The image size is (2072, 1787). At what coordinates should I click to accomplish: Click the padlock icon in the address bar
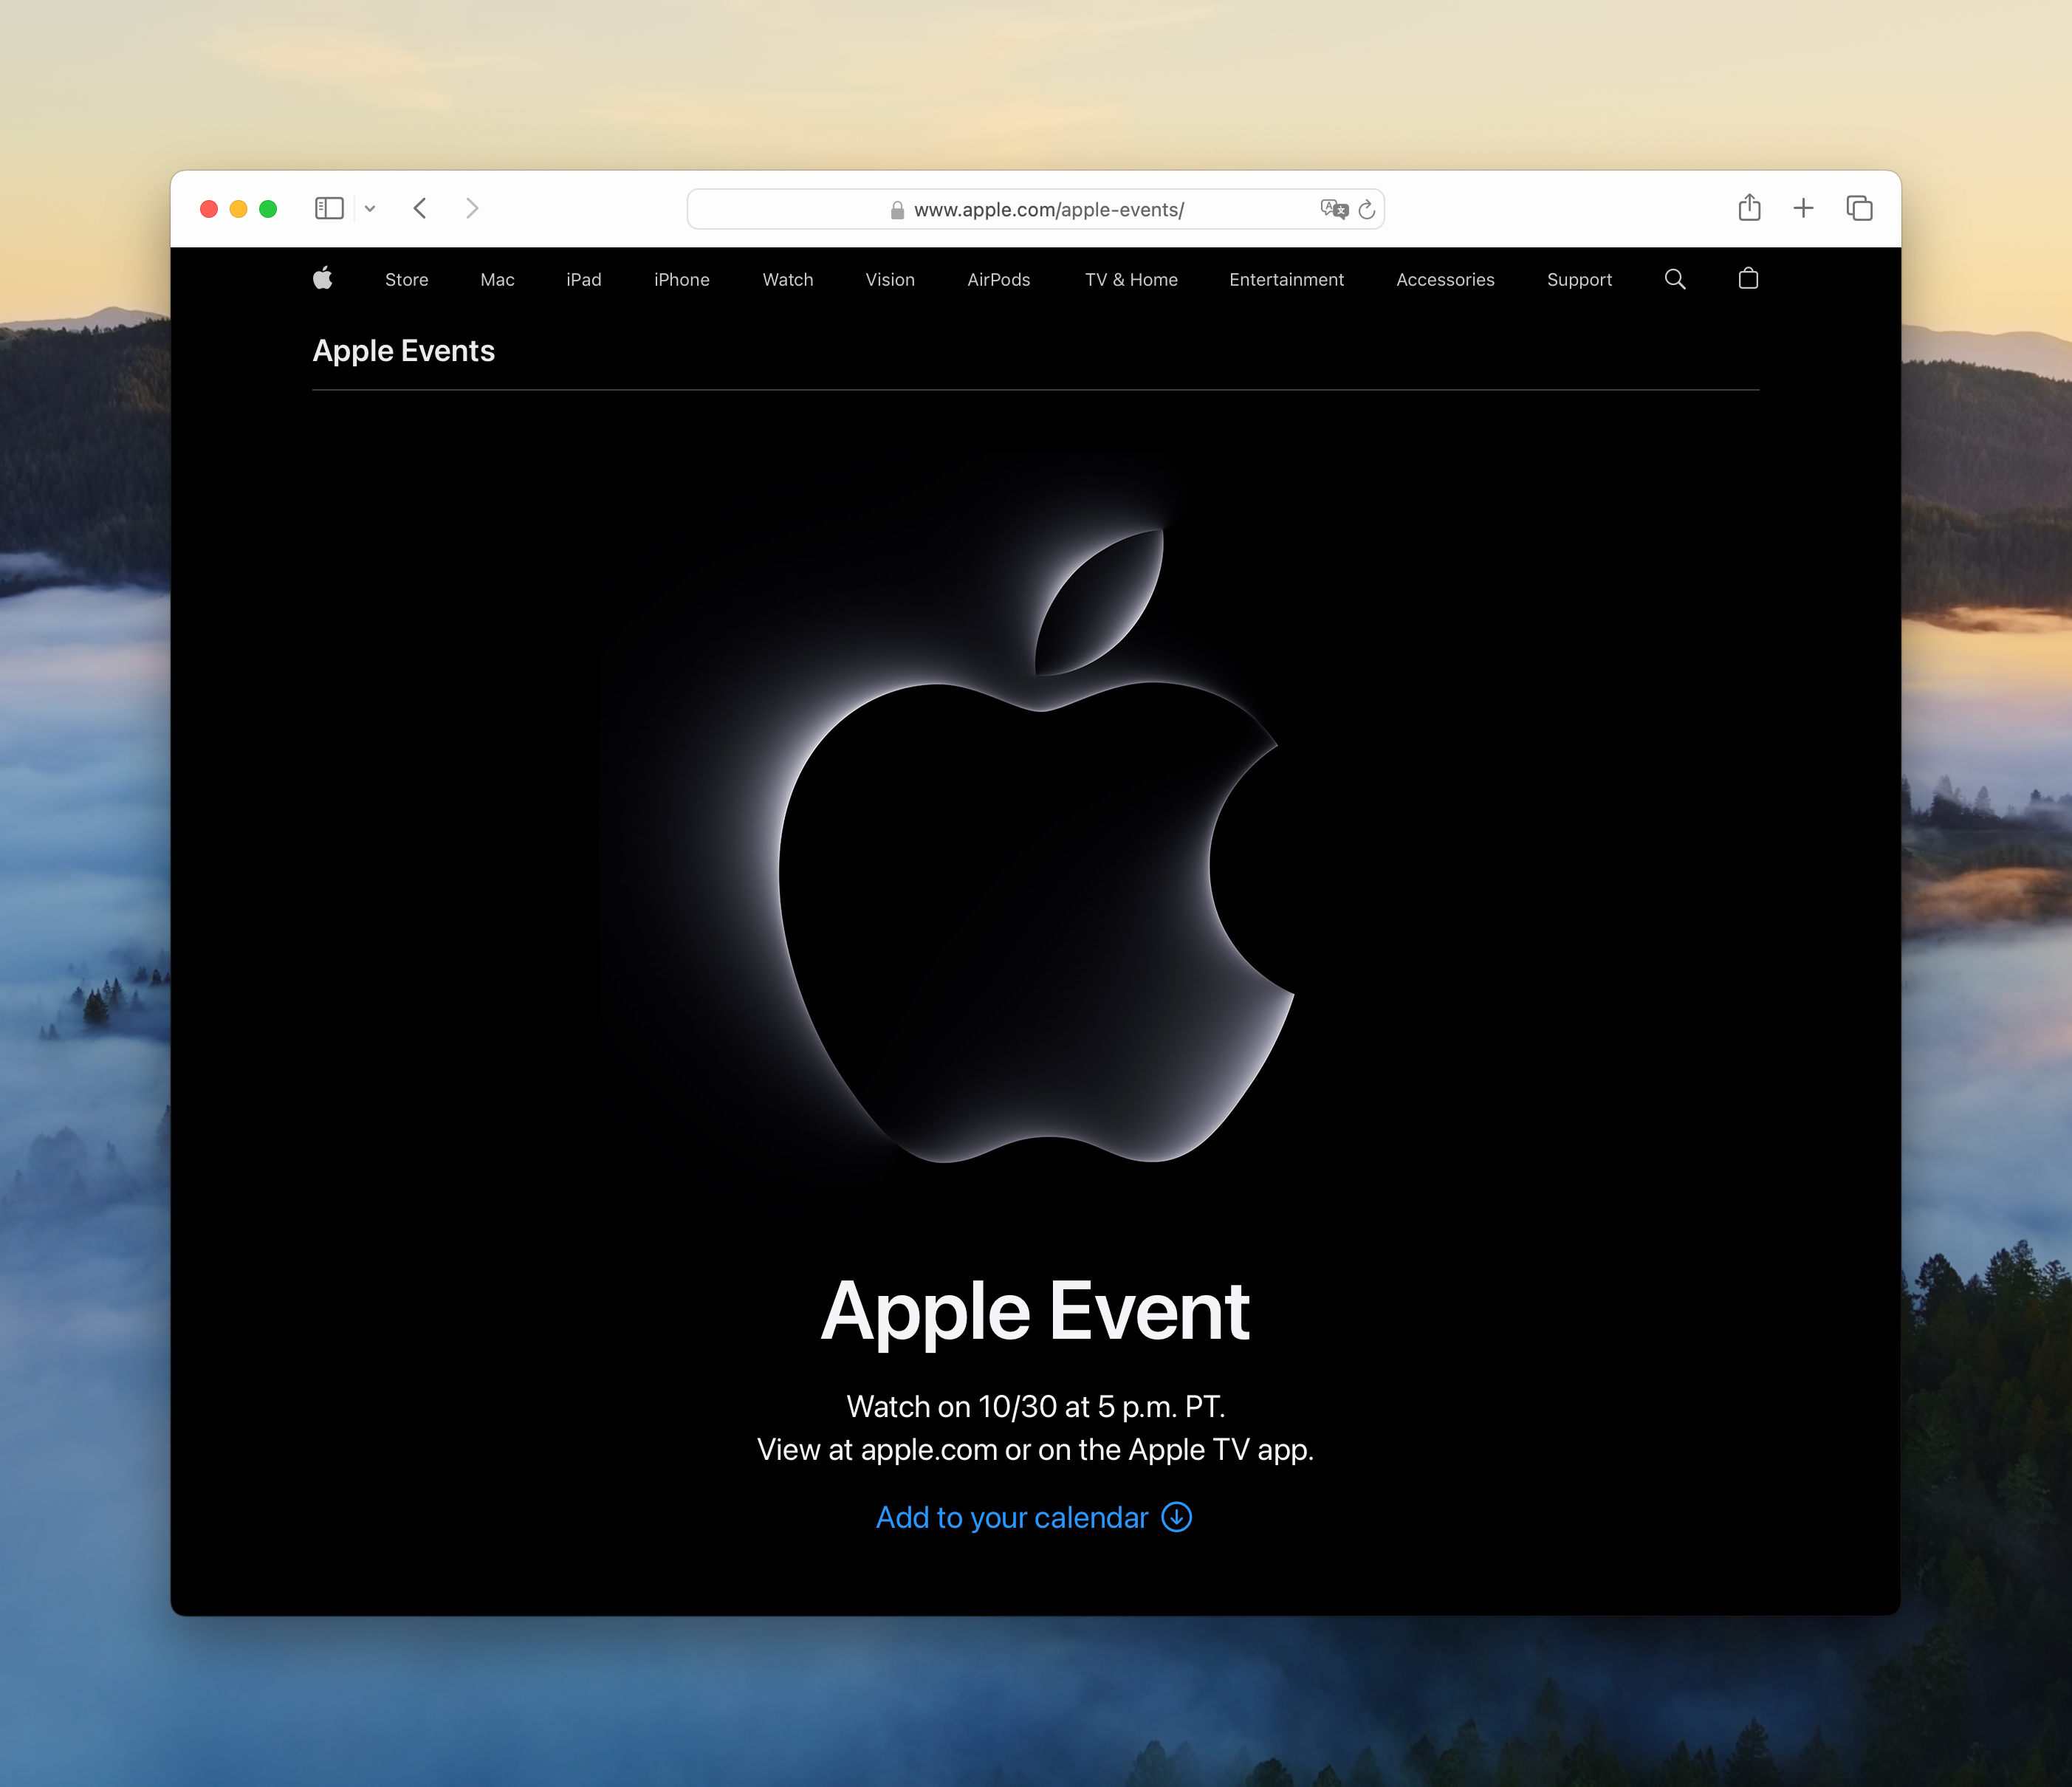click(x=897, y=210)
